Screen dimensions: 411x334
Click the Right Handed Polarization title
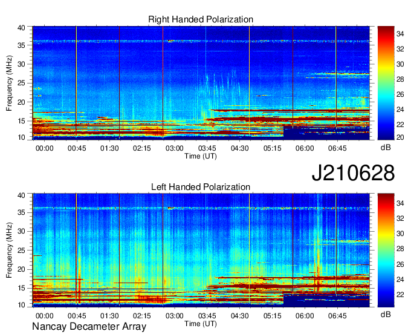tap(201, 19)
